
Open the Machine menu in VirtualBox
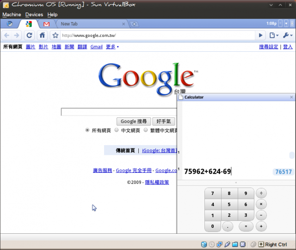click(x=12, y=14)
